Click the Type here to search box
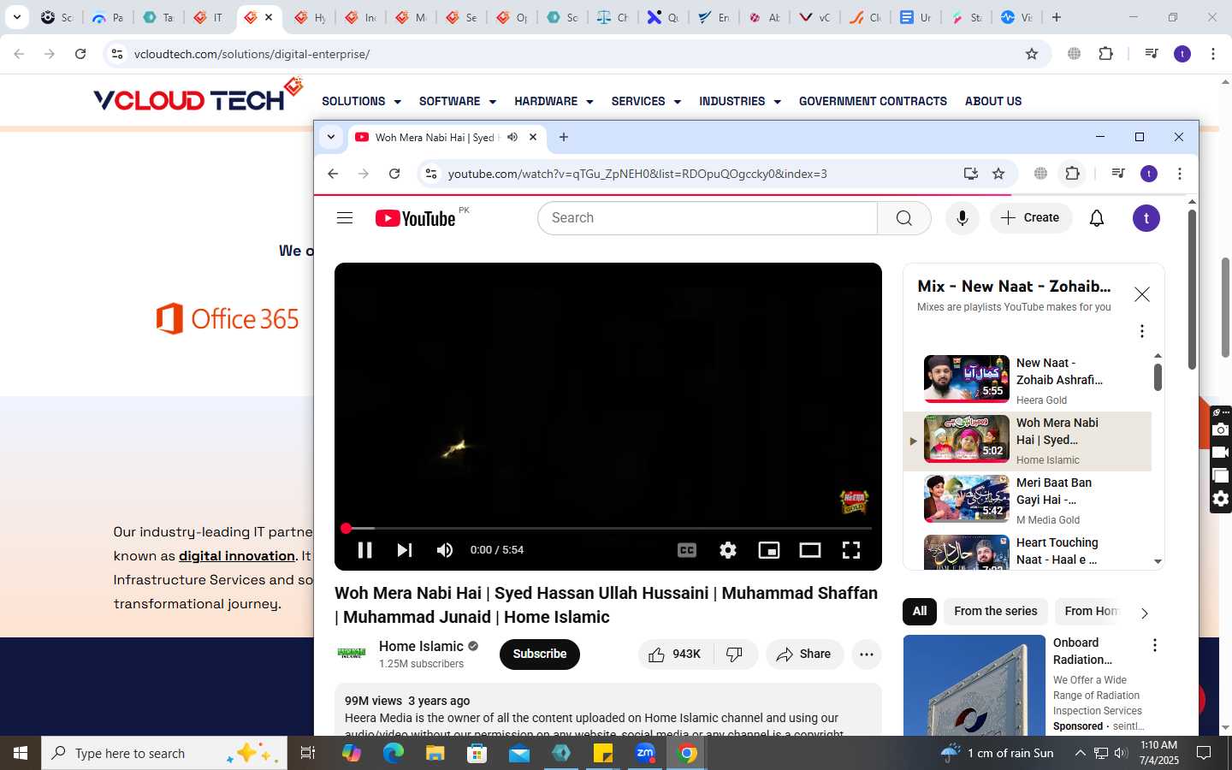The height and width of the screenshot is (770, 1232). click(x=164, y=753)
